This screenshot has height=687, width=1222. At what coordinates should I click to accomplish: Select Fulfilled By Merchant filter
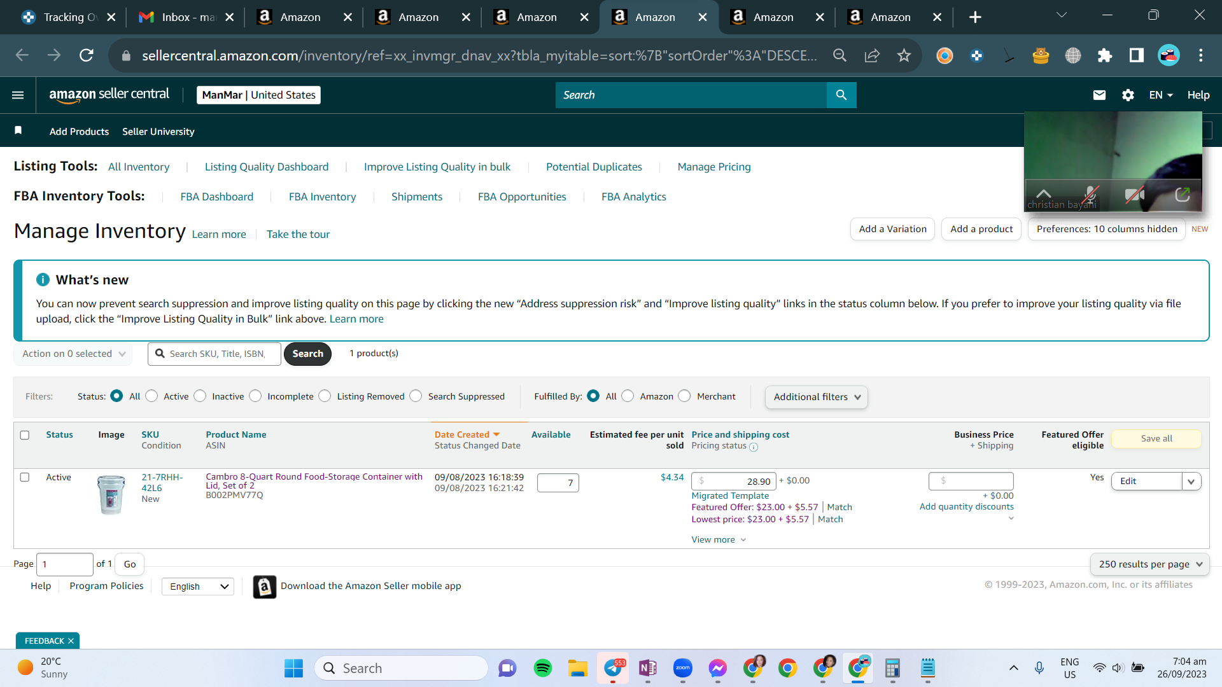(684, 396)
